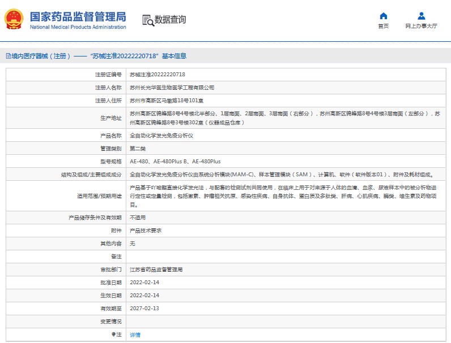This screenshot has height=343, width=451.
Task: Click the 生效日期 label
Action: [111, 296]
